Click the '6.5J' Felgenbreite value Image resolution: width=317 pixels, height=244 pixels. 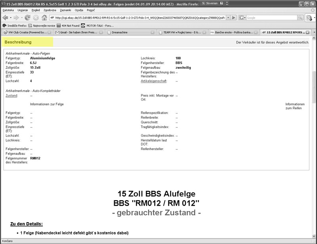(33, 63)
